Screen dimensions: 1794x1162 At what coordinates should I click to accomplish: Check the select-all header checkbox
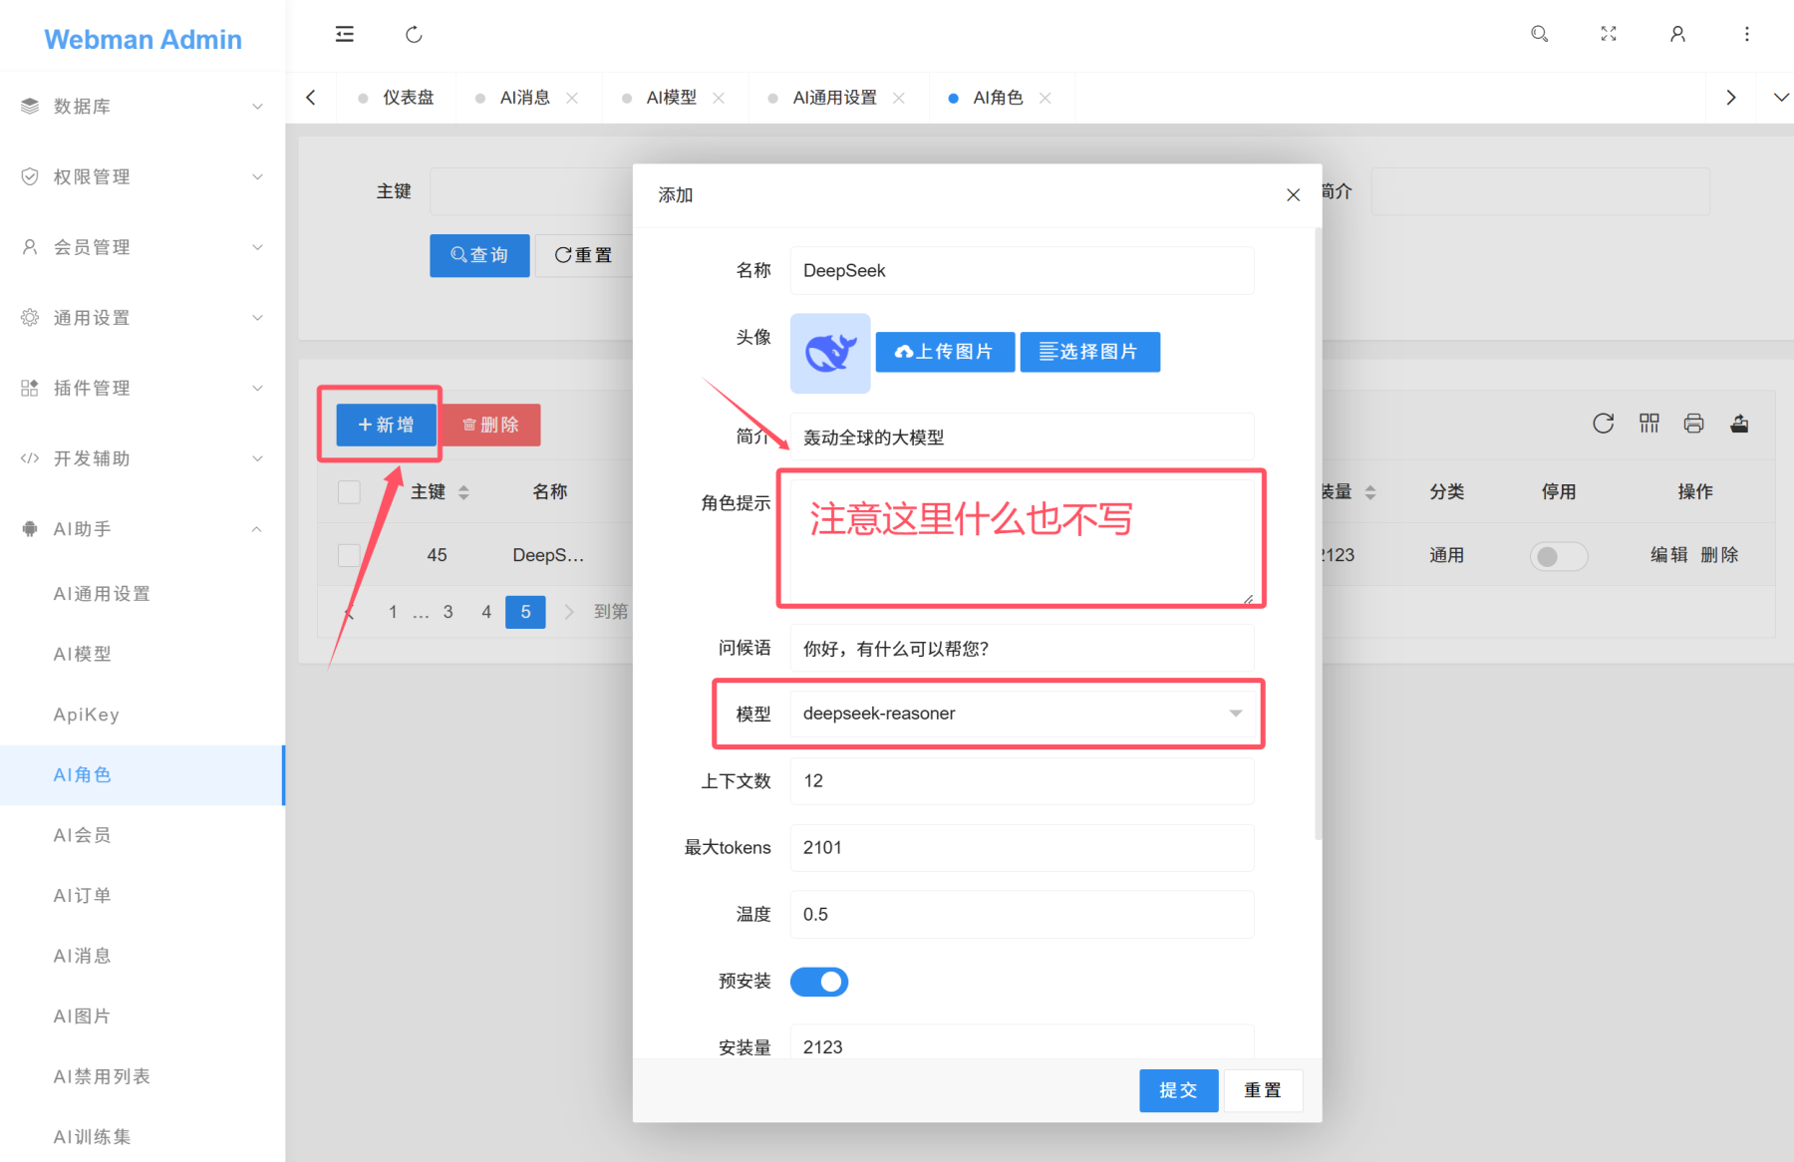349,492
